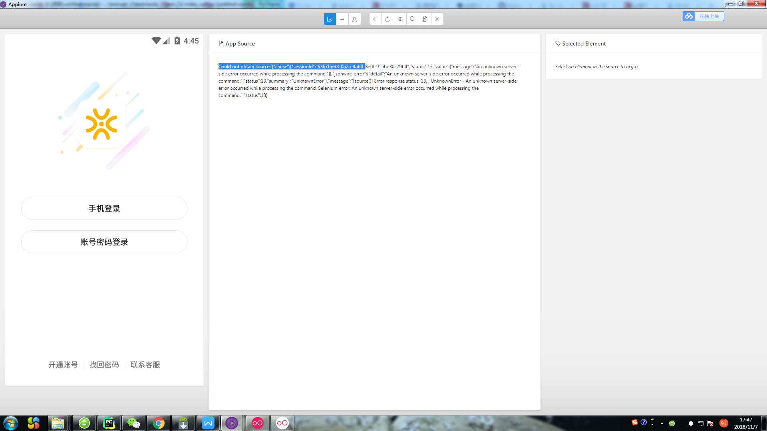767x431 pixels.
Task: Open the 开通账号 link
Action: click(x=63, y=364)
